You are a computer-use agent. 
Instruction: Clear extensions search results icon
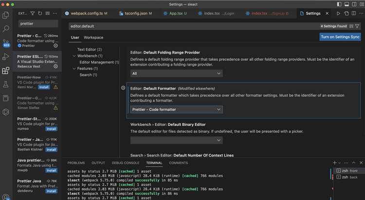click(x=48, y=14)
